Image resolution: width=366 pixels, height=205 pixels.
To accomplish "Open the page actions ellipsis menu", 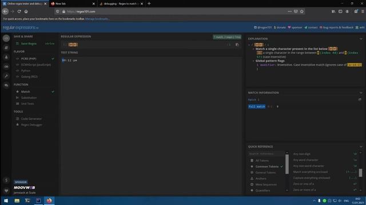I will click(290, 11).
